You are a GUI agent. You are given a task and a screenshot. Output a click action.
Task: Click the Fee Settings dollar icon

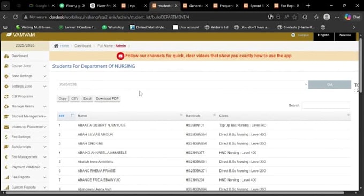[6, 137]
